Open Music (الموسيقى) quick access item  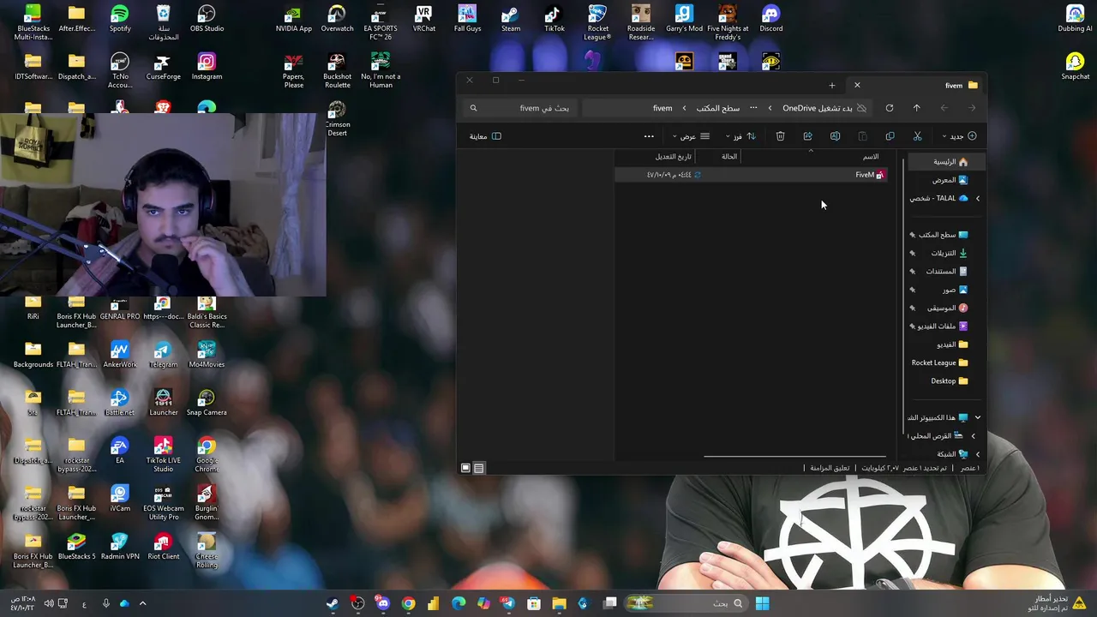point(947,308)
